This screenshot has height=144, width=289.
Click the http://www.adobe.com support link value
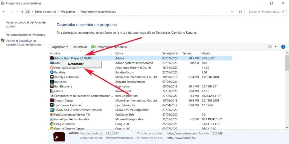(182, 133)
